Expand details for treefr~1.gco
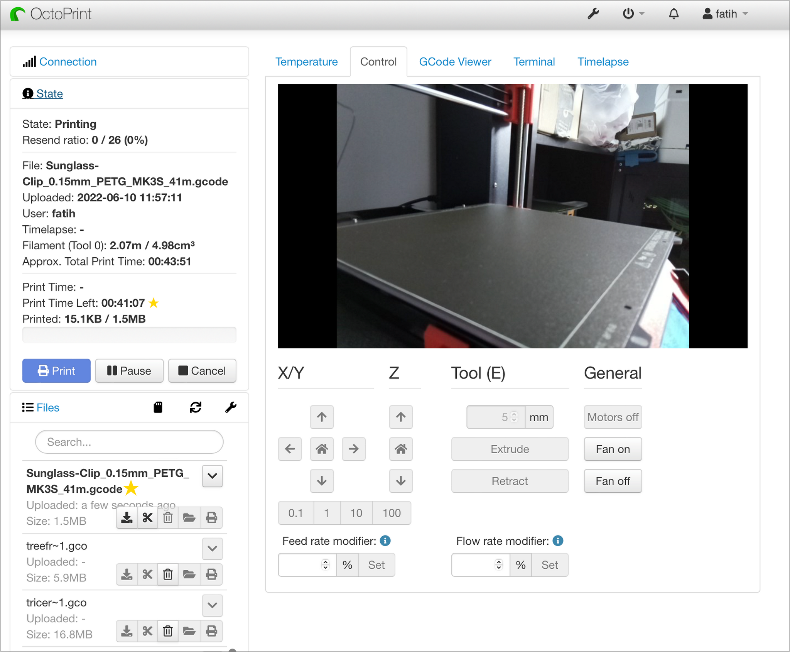The width and height of the screenshot is (790, 652). (212, 548)
